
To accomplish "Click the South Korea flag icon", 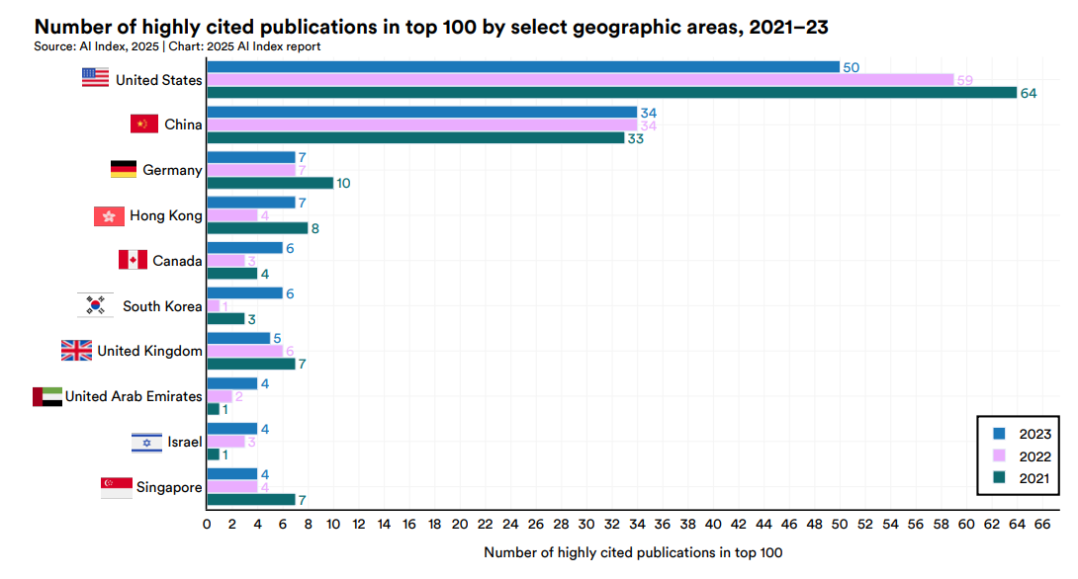I will pyautogui.click(x=96, y=305).
